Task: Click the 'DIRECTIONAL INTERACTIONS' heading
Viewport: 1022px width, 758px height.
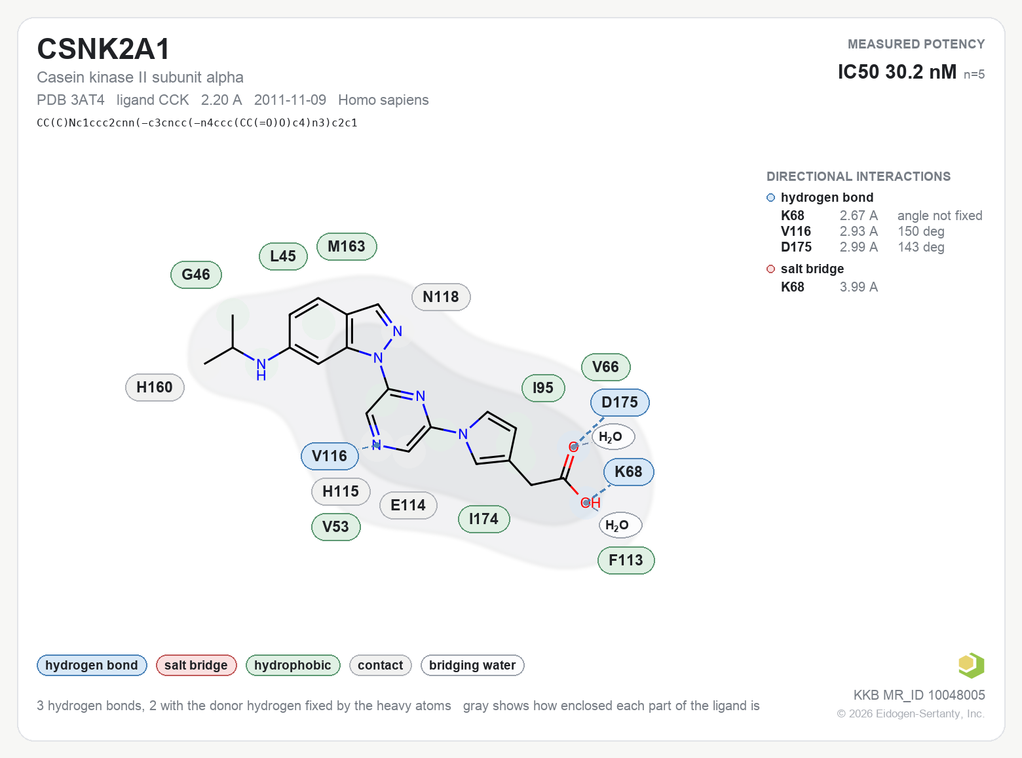Action: 858,176
